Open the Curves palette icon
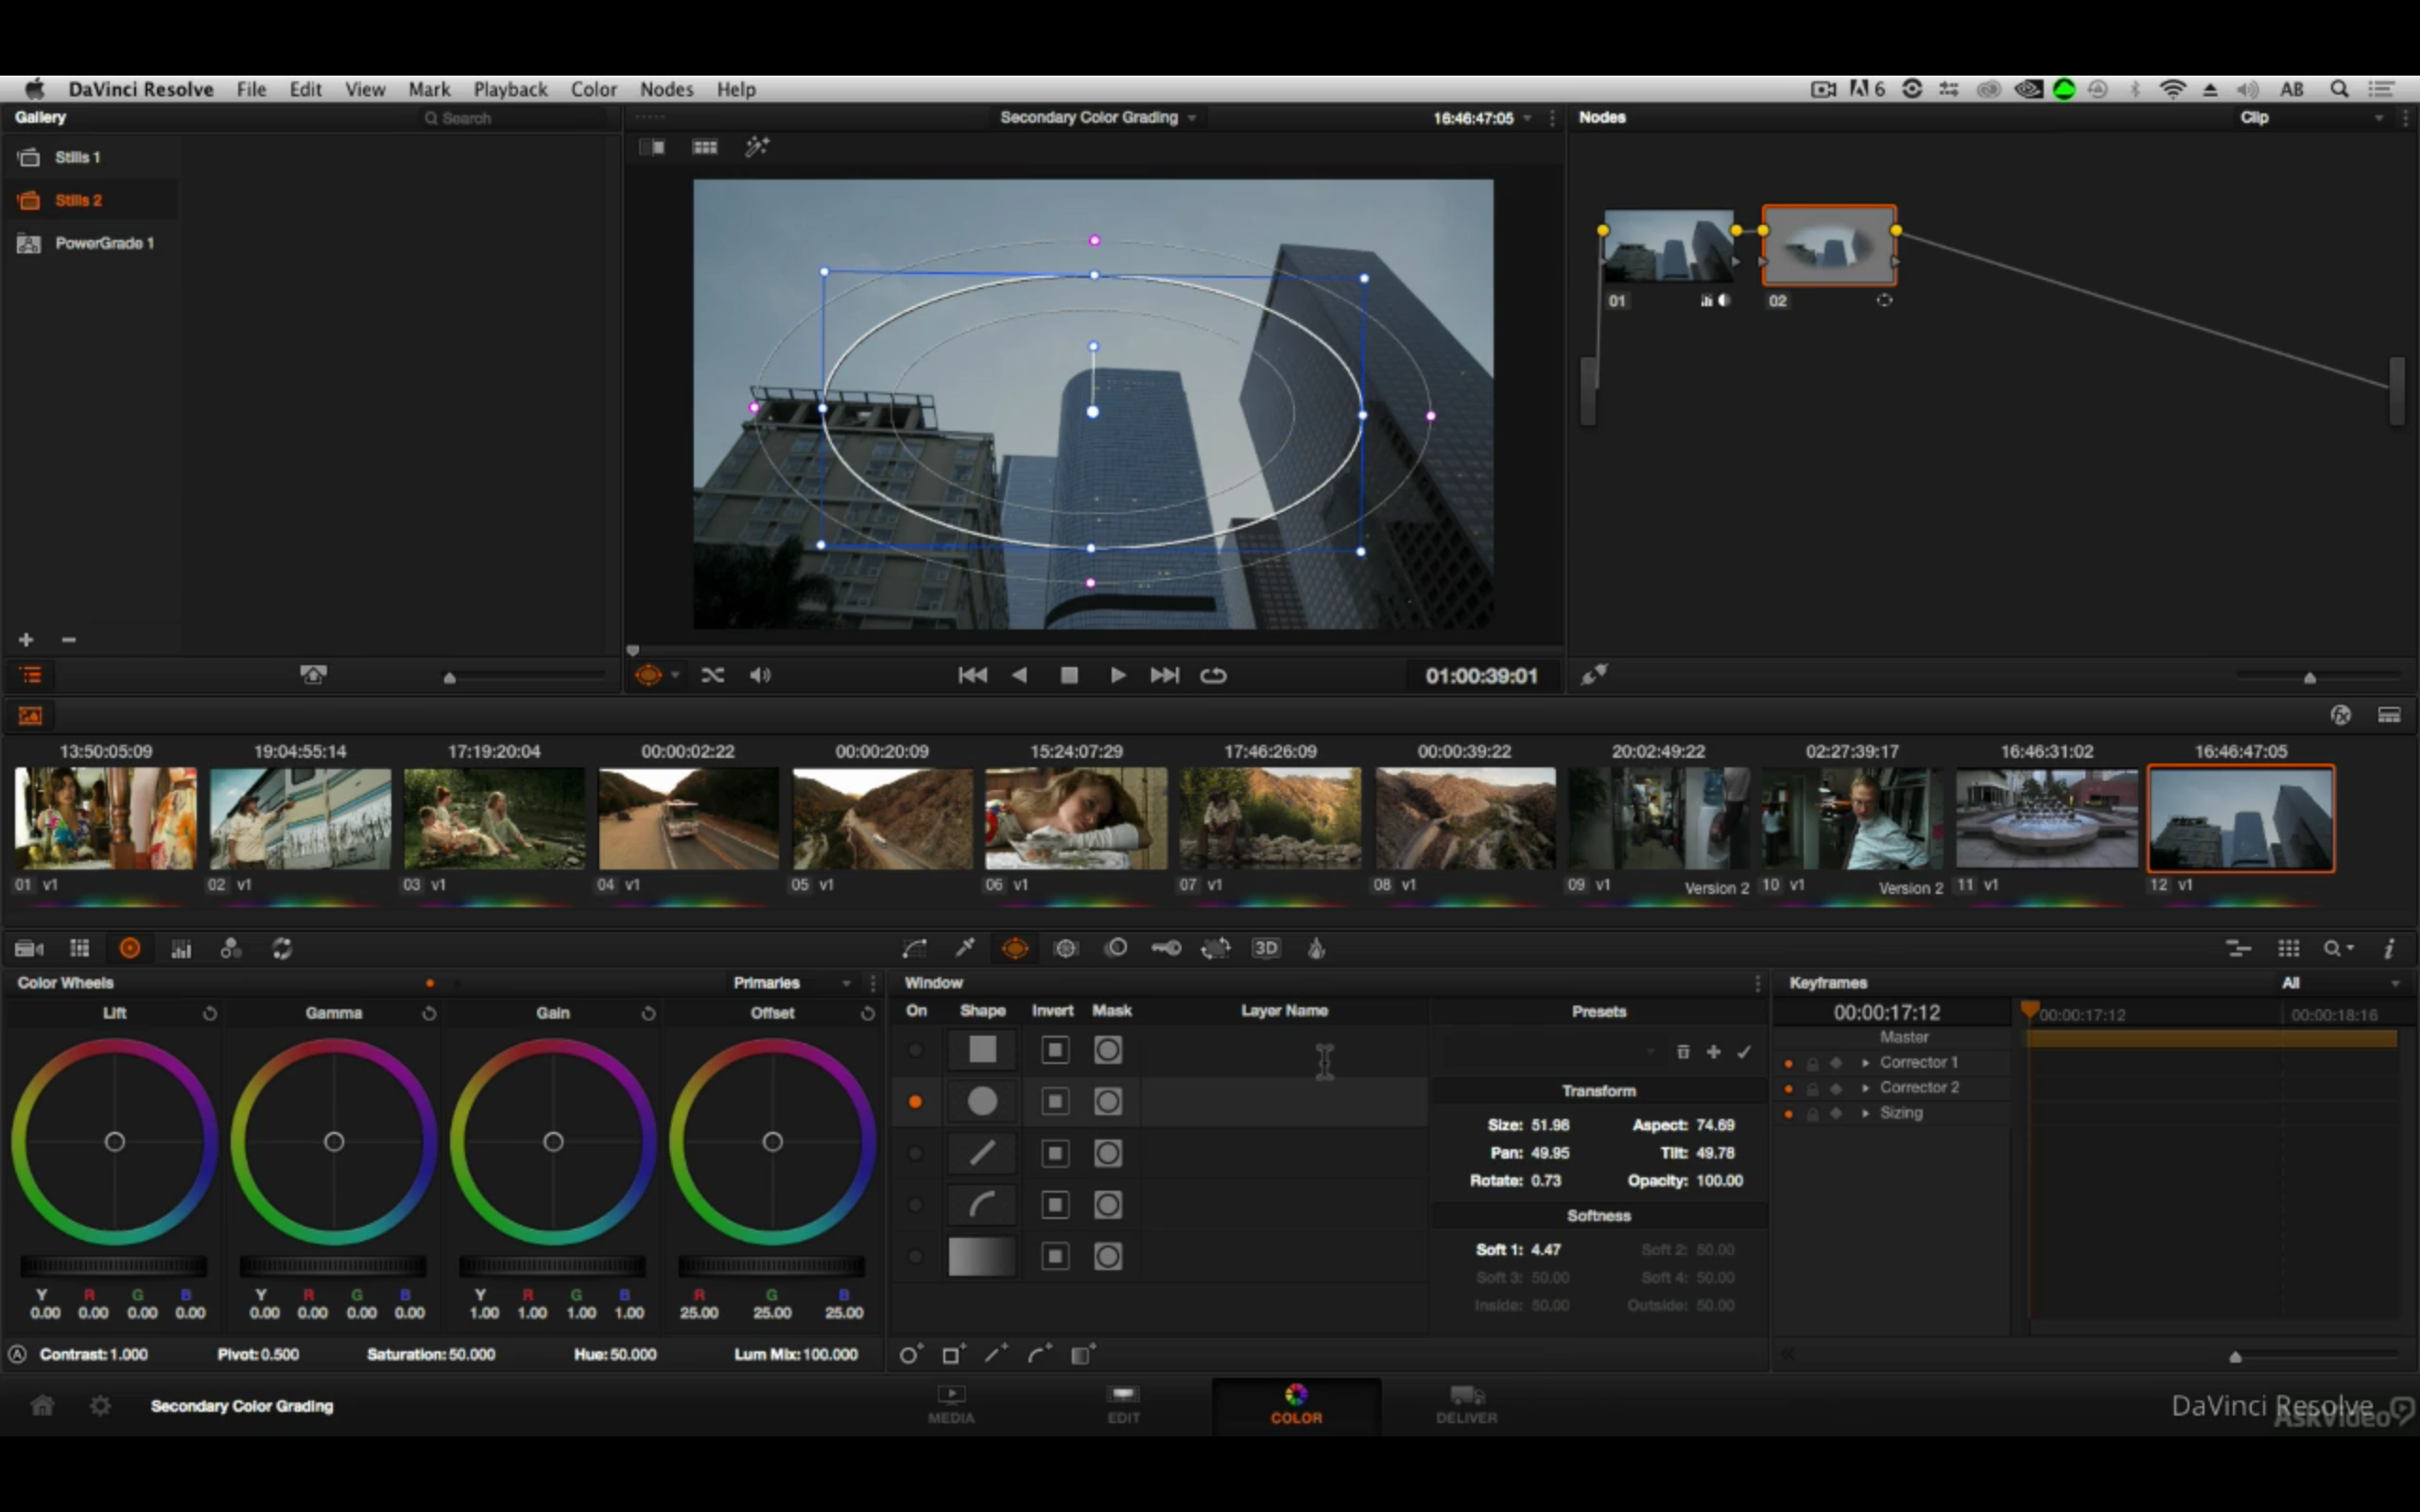This screenshot has width=2420, height=1512. 914,948
